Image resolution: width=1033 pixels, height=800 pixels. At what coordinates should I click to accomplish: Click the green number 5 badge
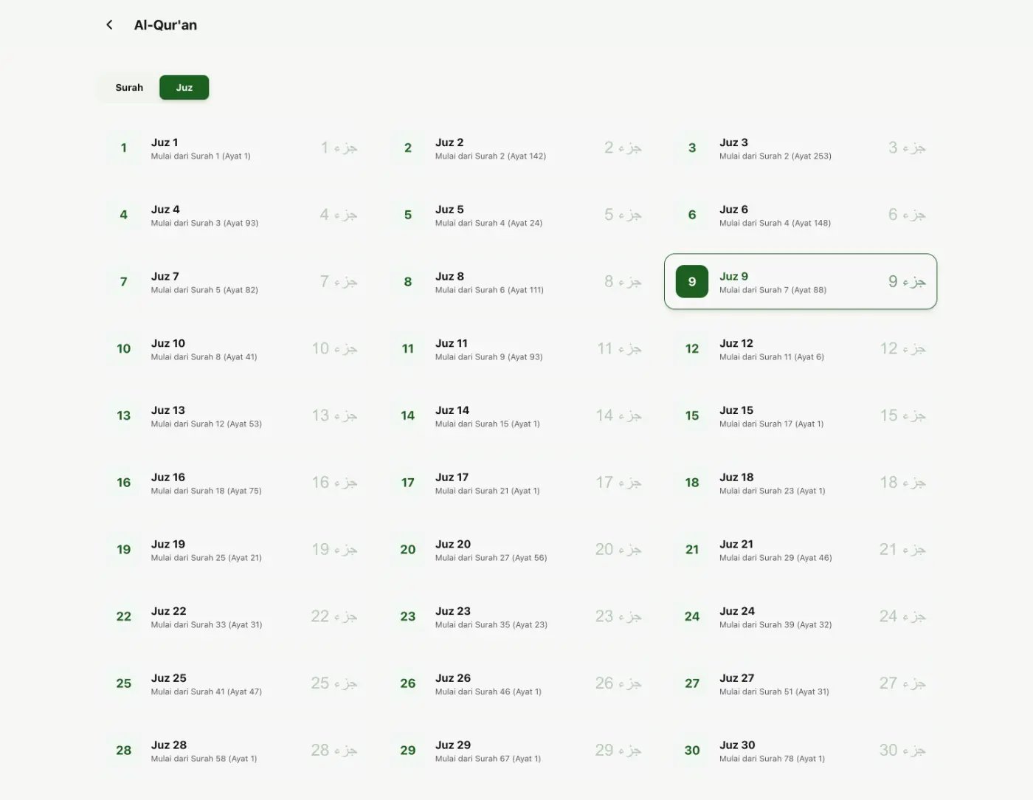pos(408,215)
